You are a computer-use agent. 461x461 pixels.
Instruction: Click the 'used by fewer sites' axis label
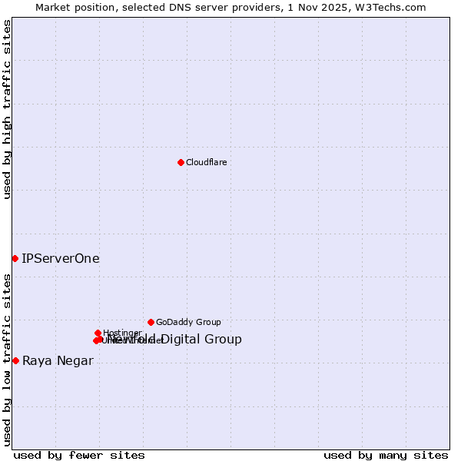[x=79, y=455]
